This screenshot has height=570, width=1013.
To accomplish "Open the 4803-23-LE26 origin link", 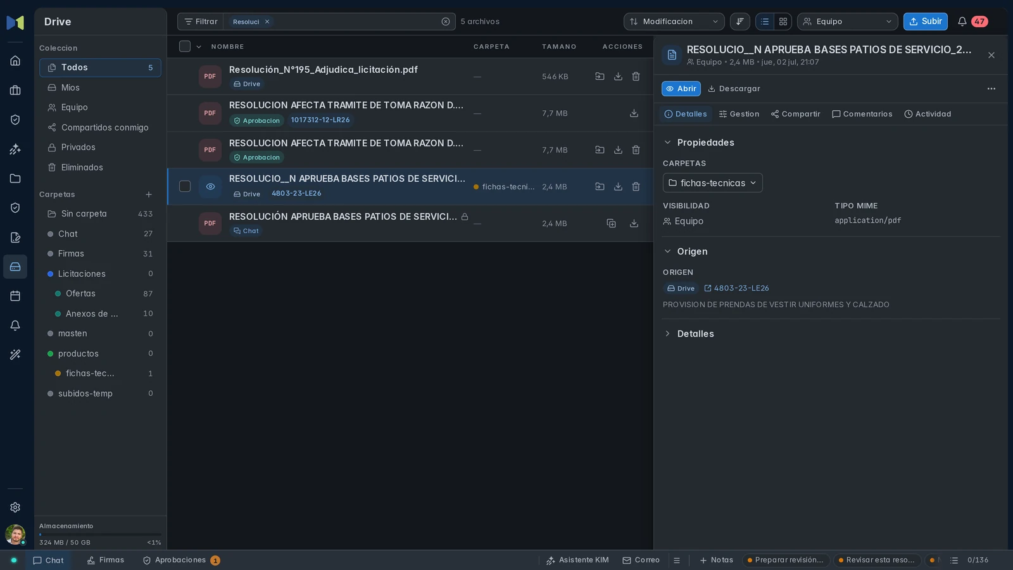I will [737, 288].
